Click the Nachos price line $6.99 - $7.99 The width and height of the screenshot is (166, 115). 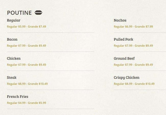pyautogui.click(x=133, y=26)
